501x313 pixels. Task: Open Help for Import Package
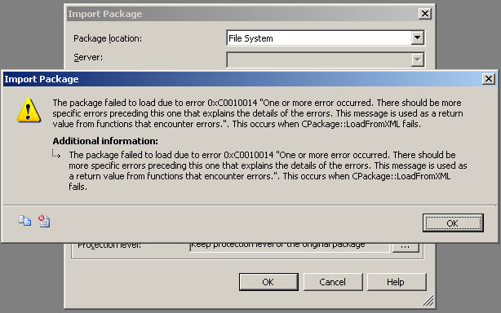397,282
